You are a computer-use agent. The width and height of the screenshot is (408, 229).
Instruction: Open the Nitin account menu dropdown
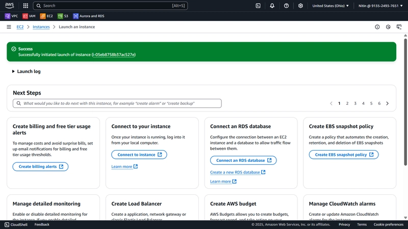(x=380, y=6)
